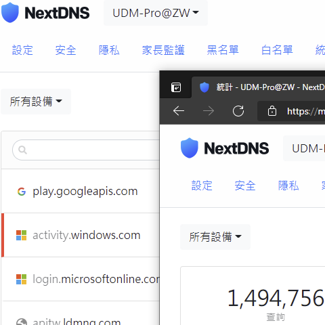Click the browser forward arrow button
This screenshot has width=325, height=325.
pyautogui.click(x=209, y=111)
